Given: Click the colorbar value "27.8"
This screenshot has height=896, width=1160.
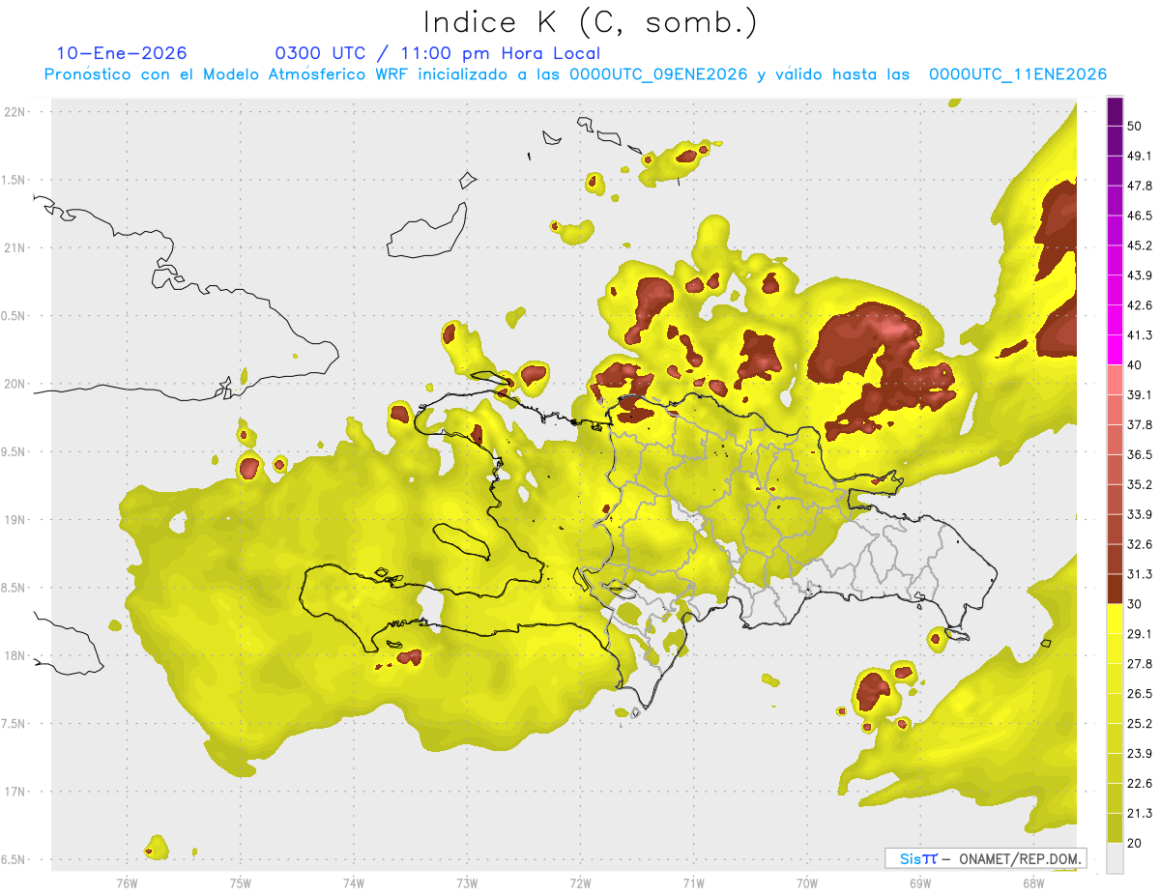Looking at the screenshot, I should (x=1140, y=664).
